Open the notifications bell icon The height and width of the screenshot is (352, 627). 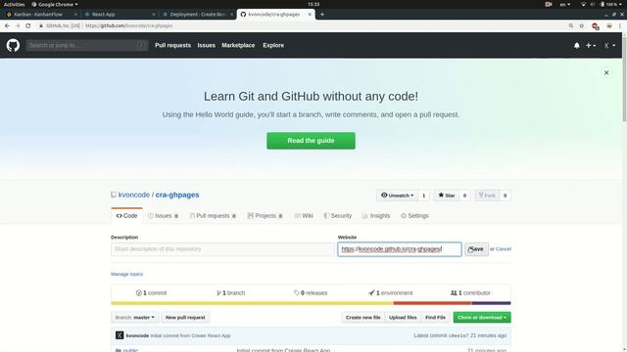[x=577, y=46]
